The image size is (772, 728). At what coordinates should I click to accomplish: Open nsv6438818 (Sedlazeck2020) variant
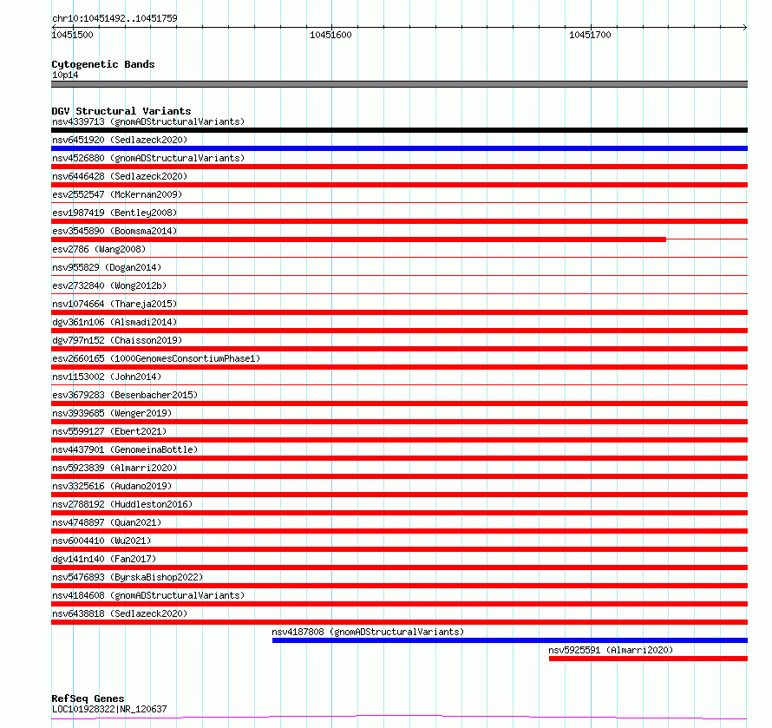120,613
